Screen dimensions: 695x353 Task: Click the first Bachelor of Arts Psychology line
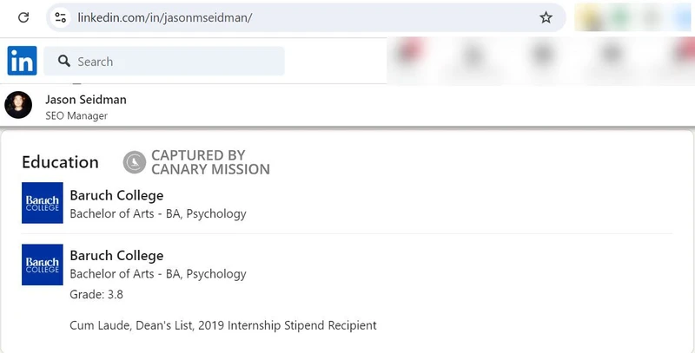tap(158, 213)
